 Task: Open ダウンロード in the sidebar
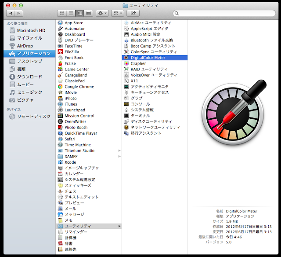click(29, 77)
